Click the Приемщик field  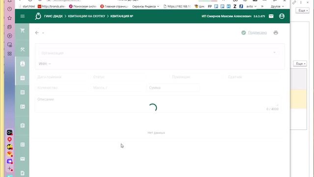pos(196,77)
